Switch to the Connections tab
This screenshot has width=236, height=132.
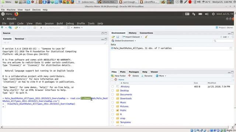point(146,33)
